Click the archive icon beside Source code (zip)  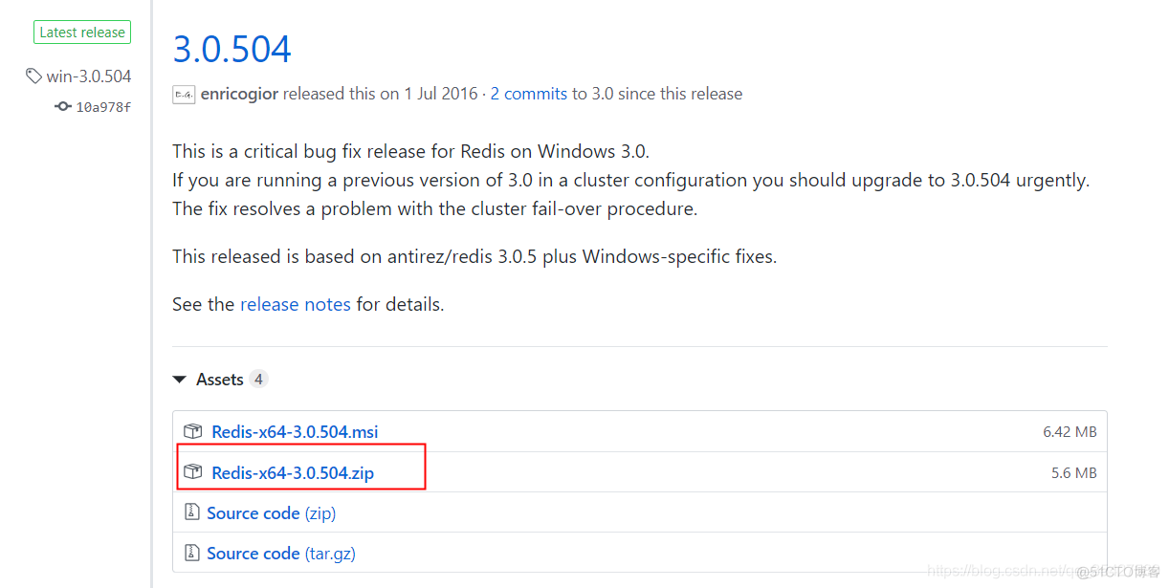pyautogui.click(x=193, y=512)
